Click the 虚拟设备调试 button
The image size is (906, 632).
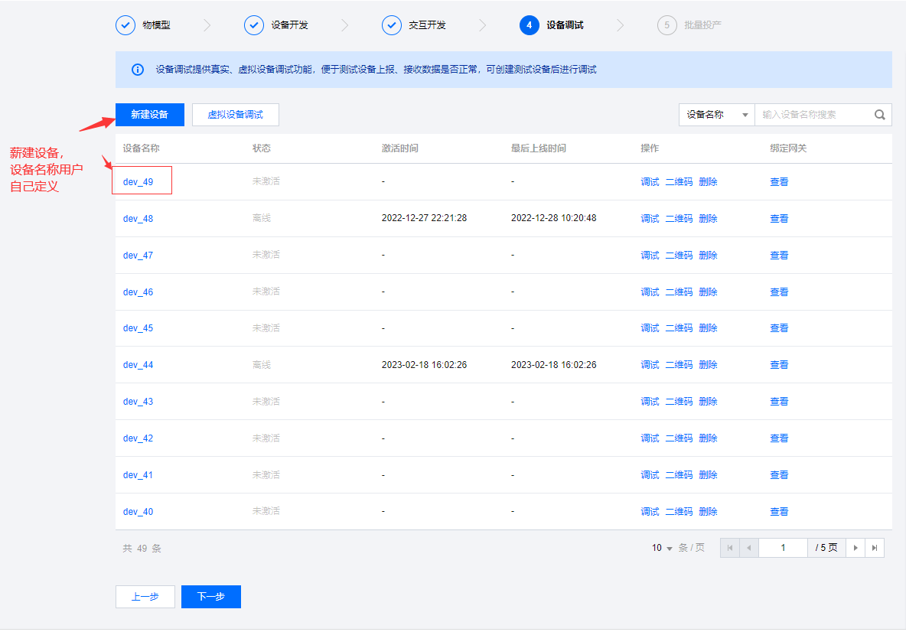point(235,115)
